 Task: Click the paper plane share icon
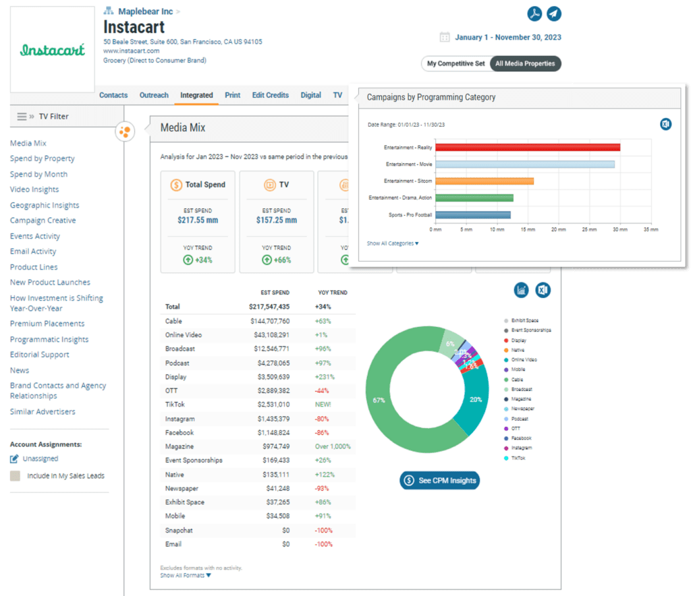click(554, 13)
